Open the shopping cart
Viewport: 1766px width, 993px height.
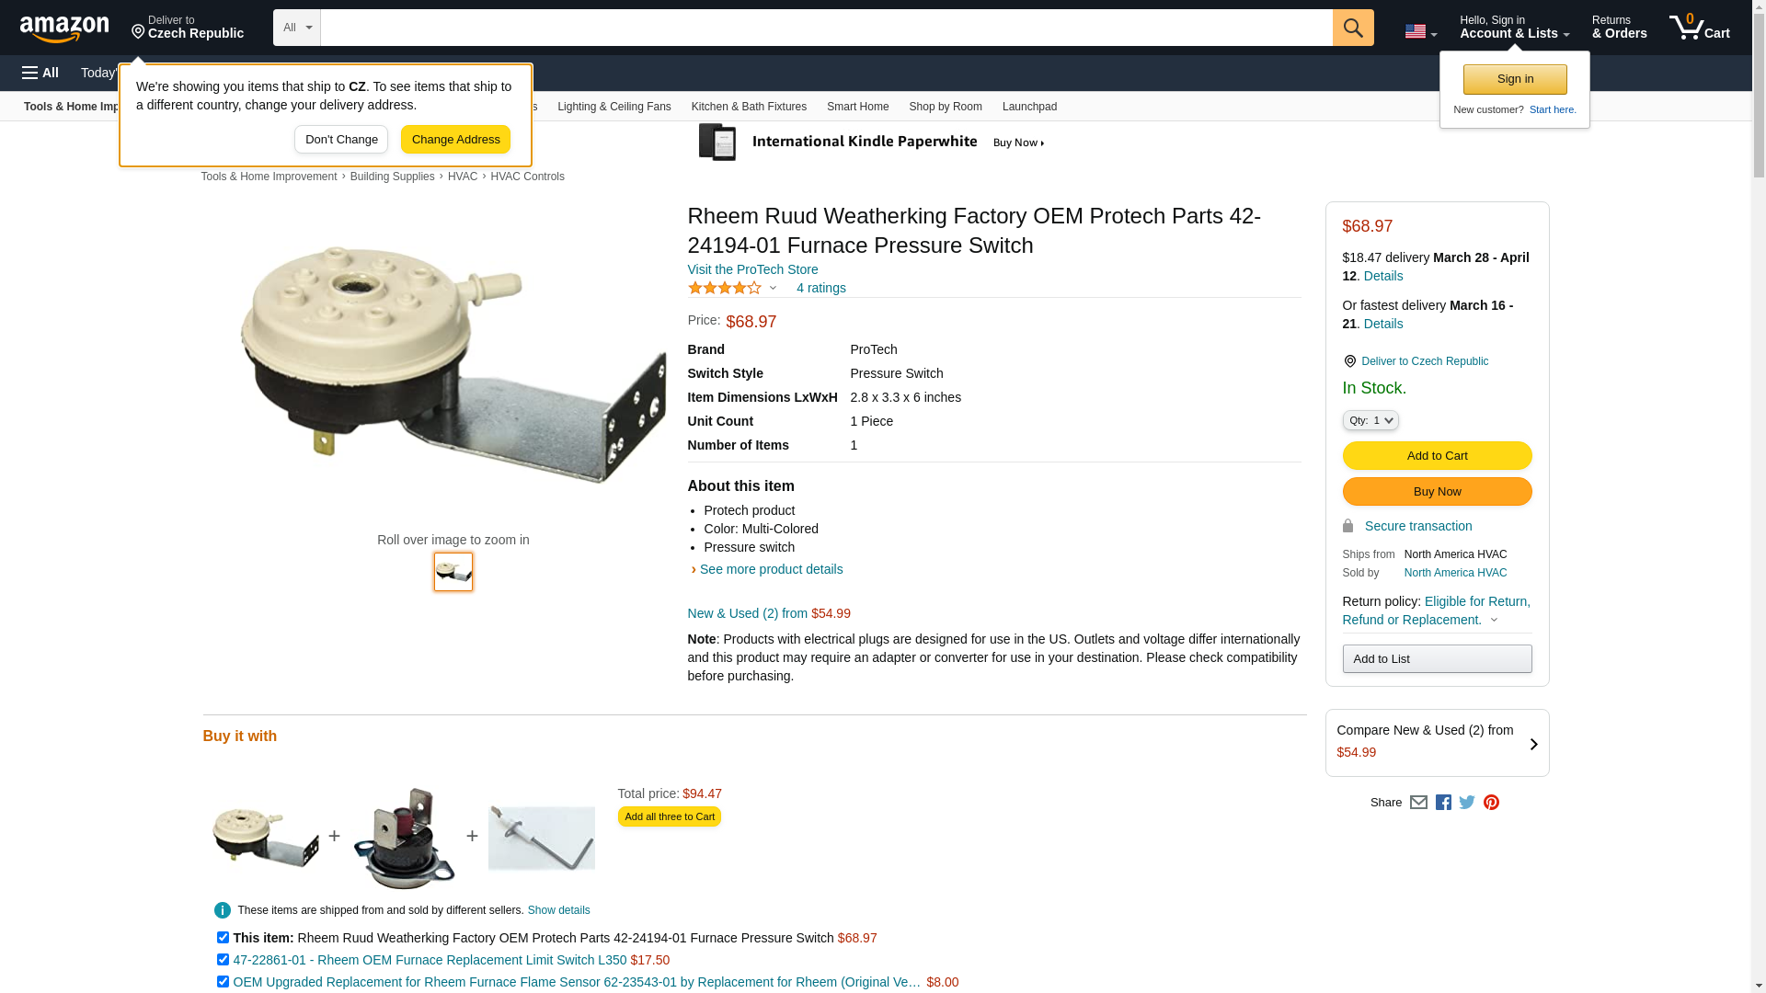point(1699,28)
